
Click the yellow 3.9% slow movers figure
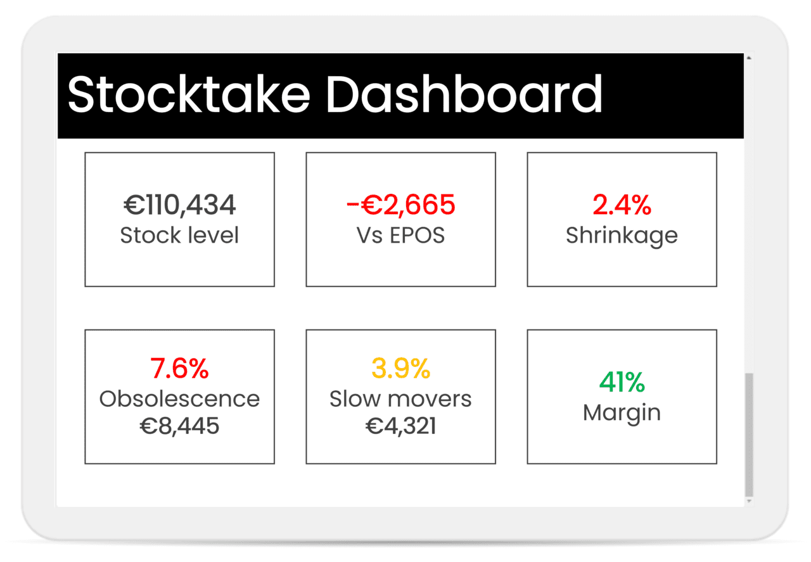pyautogui.click(x=400, y=368)
